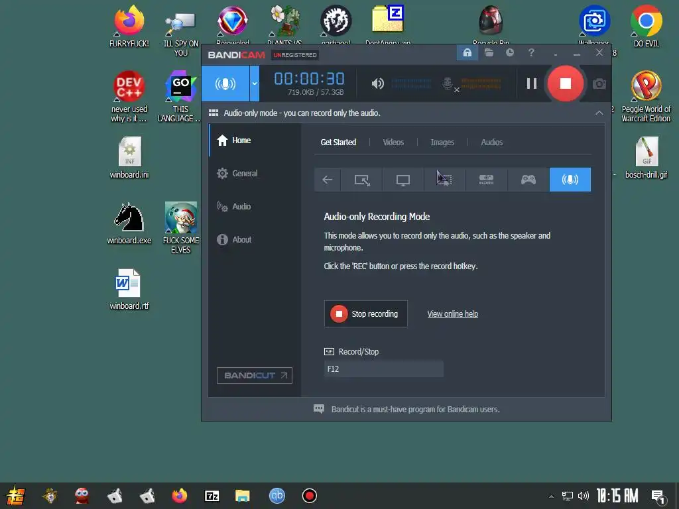679x509 pixels.
Task: Click the Stop recording button
Action: click(x=365, y=313)
